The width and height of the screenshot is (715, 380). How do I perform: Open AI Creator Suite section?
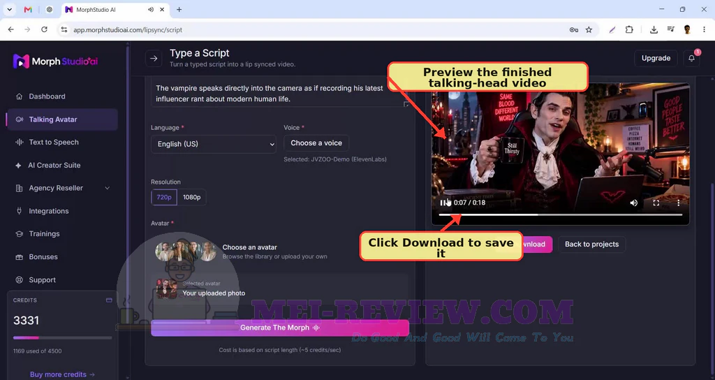(x=54, y=165)
